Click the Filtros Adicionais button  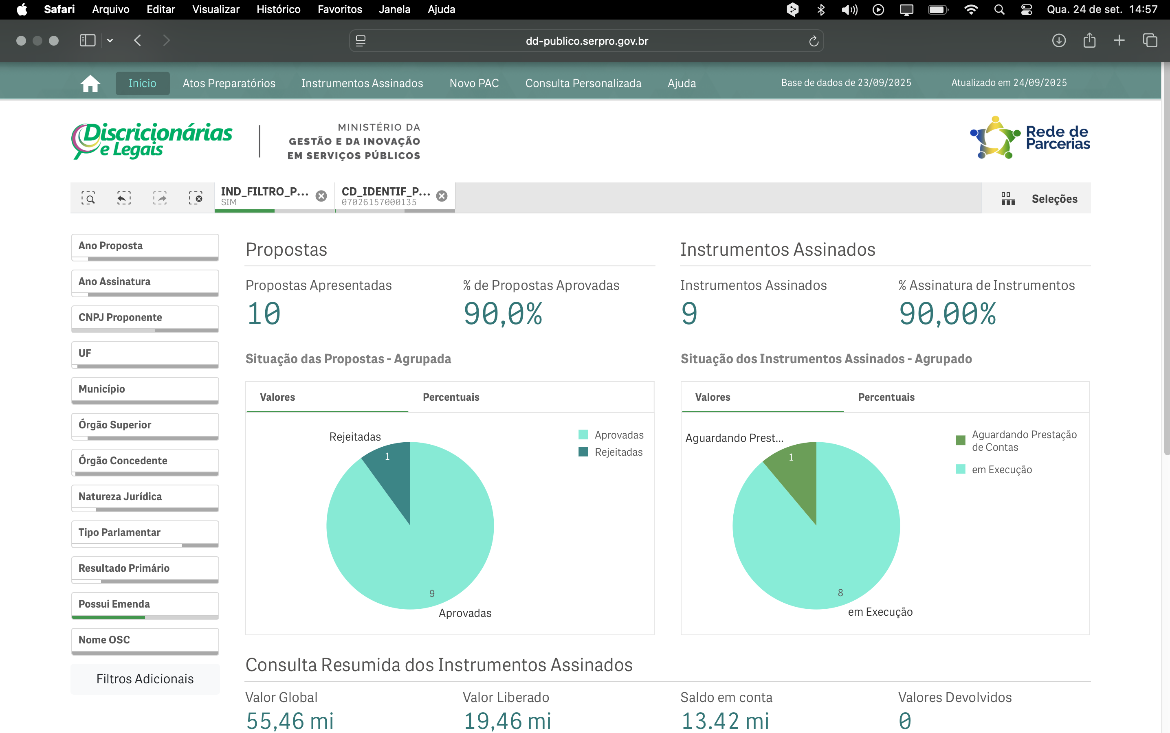point(145,679)
